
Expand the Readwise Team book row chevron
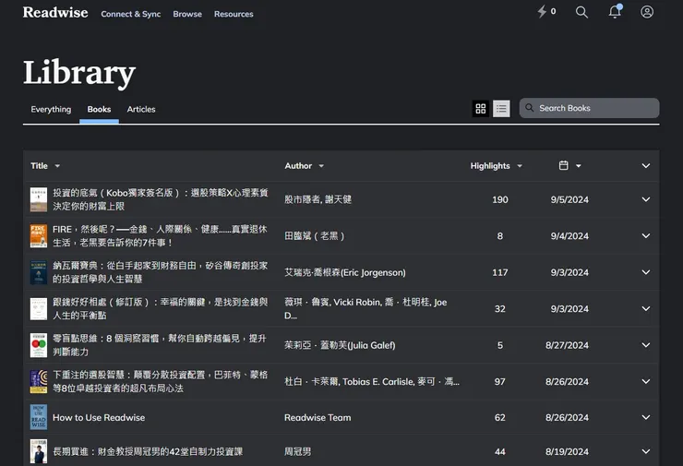(646, 417)
